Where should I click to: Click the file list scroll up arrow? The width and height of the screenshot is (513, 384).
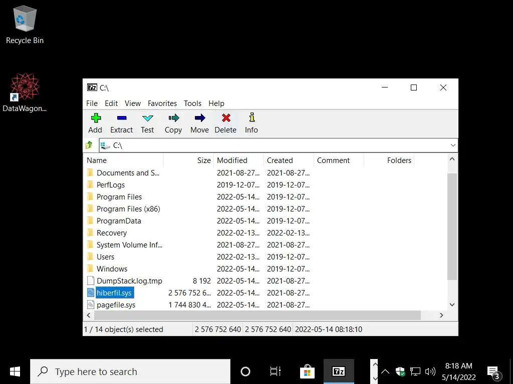[452, 159]
